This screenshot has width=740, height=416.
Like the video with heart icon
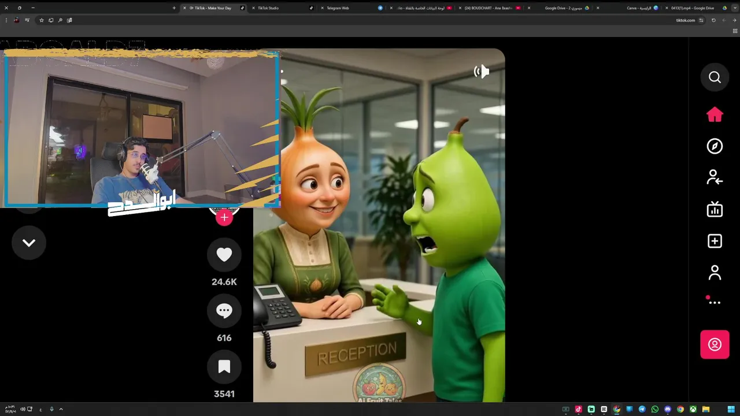point(224,255)
